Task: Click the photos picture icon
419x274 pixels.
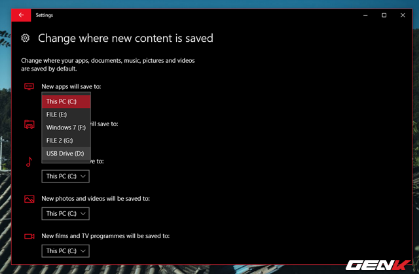Action: point(29,199)
